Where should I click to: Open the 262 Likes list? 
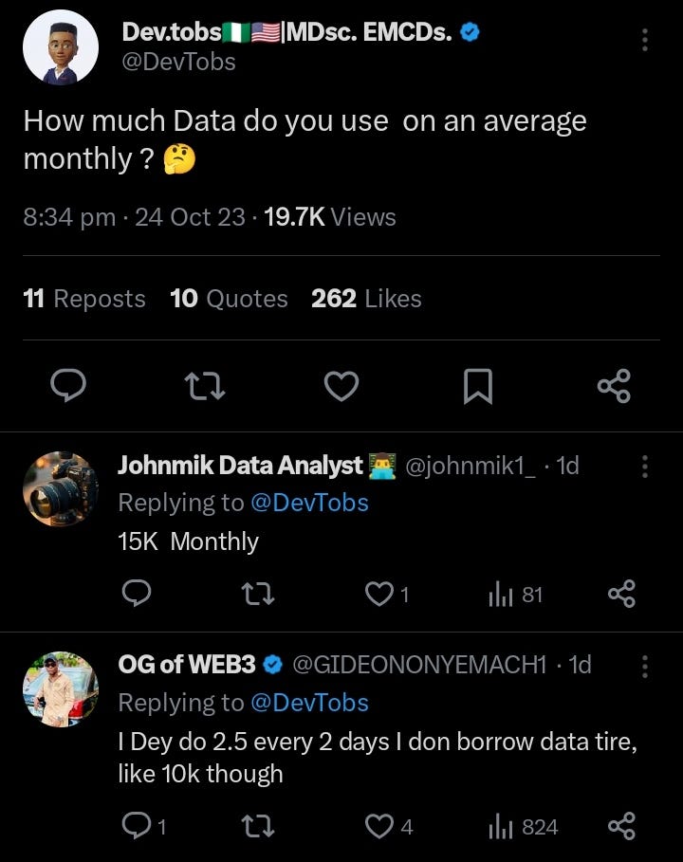tap(366, 299)
